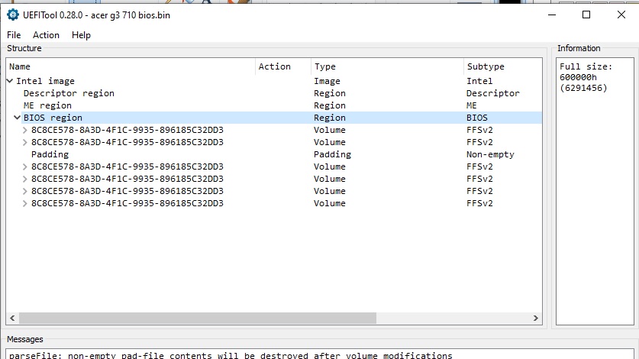Viewport: 639px width, 359px height.
Task: Expand the fifth 8C8CE578 volume in the tree
Action: 25,191
